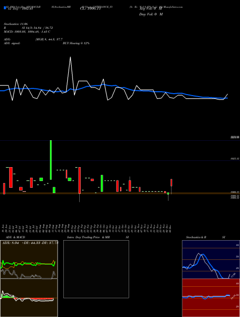Click the 'Day Vol: 0 M' text

pos(151,14)
